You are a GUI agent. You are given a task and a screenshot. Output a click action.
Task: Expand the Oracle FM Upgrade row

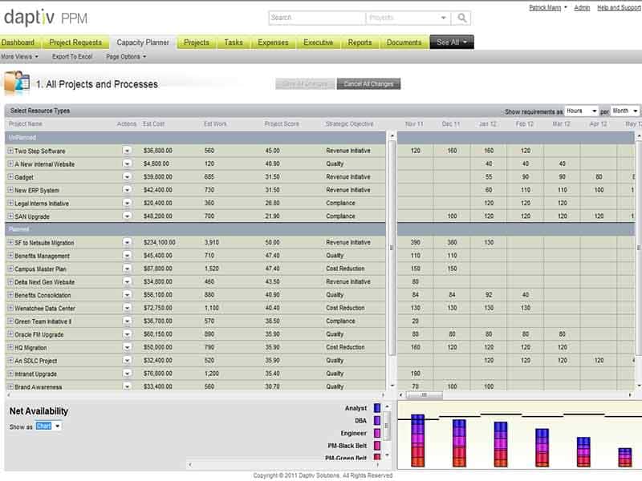tap(10, 334)
